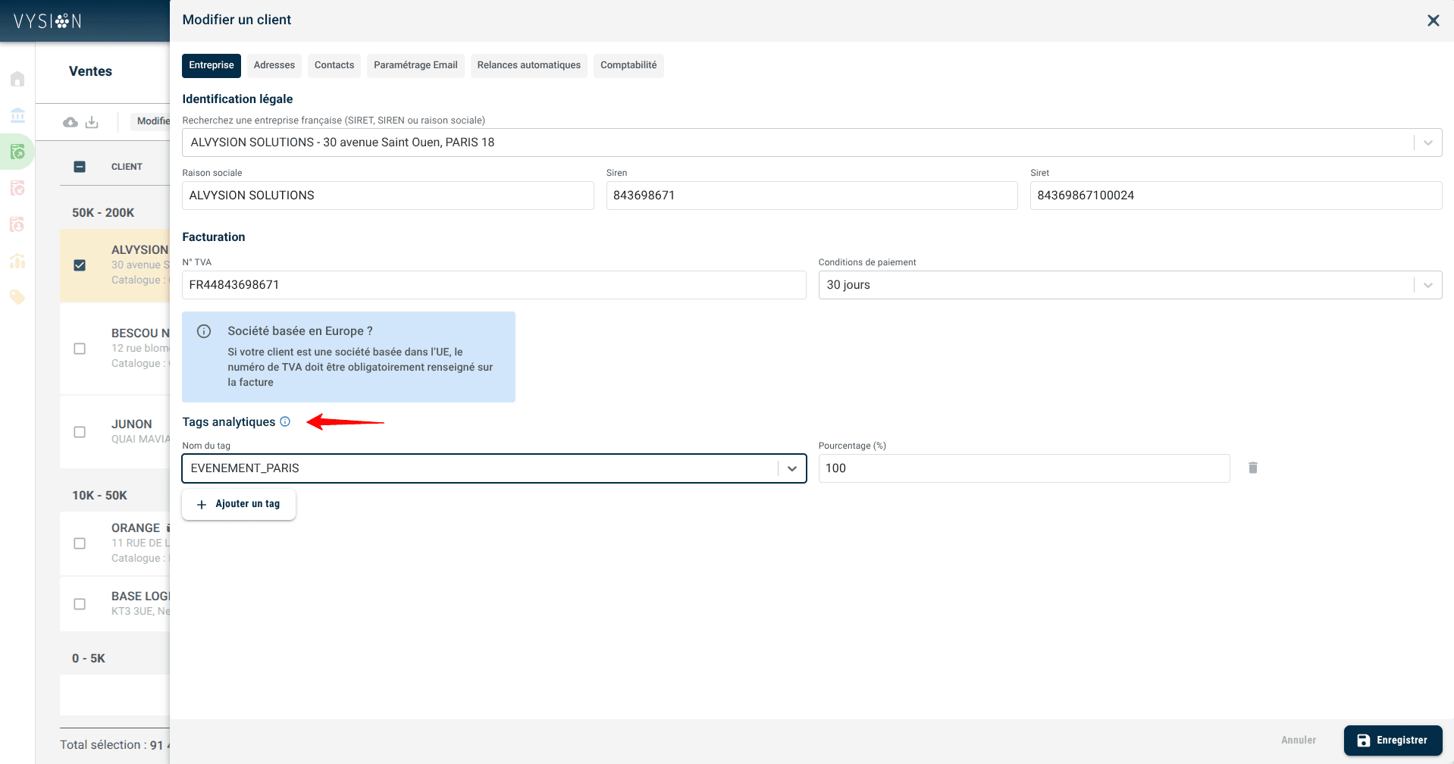Click the Annuler button
Viewport: 1454px width, 764px height.
tap(1299, 741)
